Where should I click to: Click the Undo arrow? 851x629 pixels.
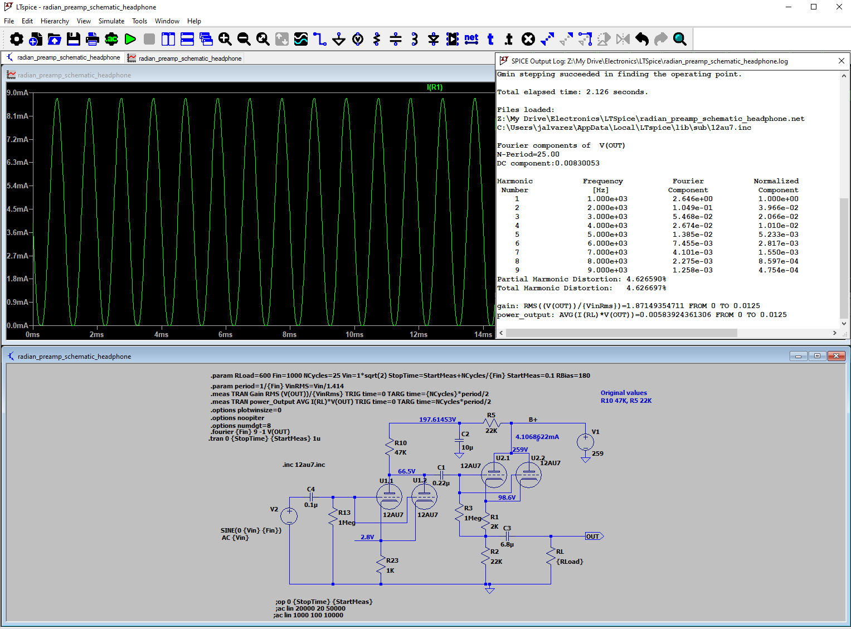[x=642, y=39]
